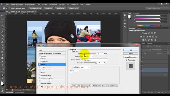Enable the Тиснение checkbox
The height and width of the screenshot is (96, 170).
39,56
